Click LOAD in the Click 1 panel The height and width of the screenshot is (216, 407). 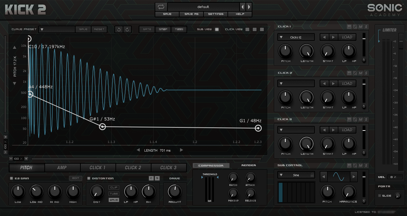coord(347,37)
